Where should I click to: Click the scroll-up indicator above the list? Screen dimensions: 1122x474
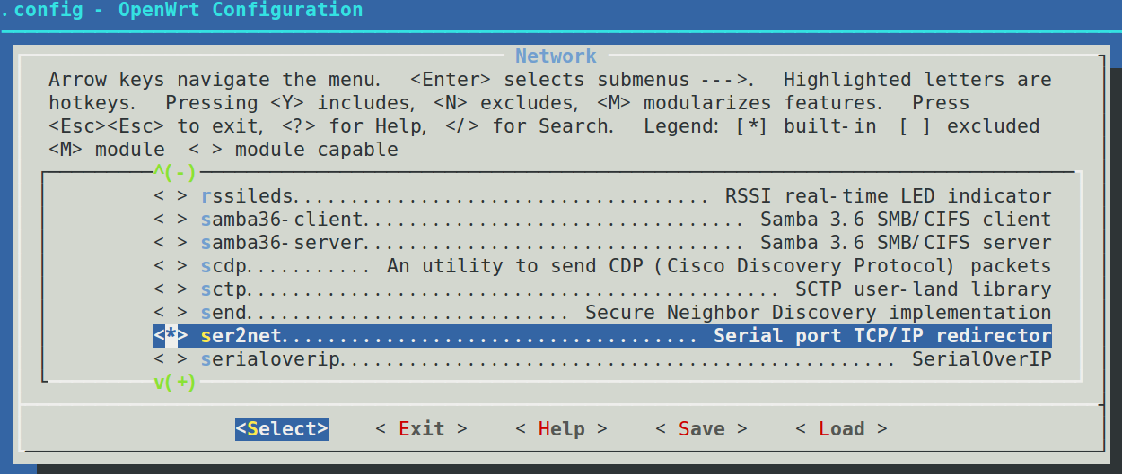(174, 173)
